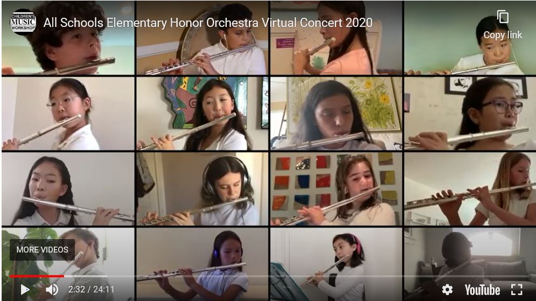Click silhouetted flutist by the window
This screenshot has width=536, height=301.
tap(470, 264)
